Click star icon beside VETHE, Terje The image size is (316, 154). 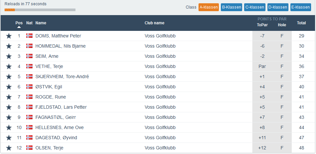[9, 66]
